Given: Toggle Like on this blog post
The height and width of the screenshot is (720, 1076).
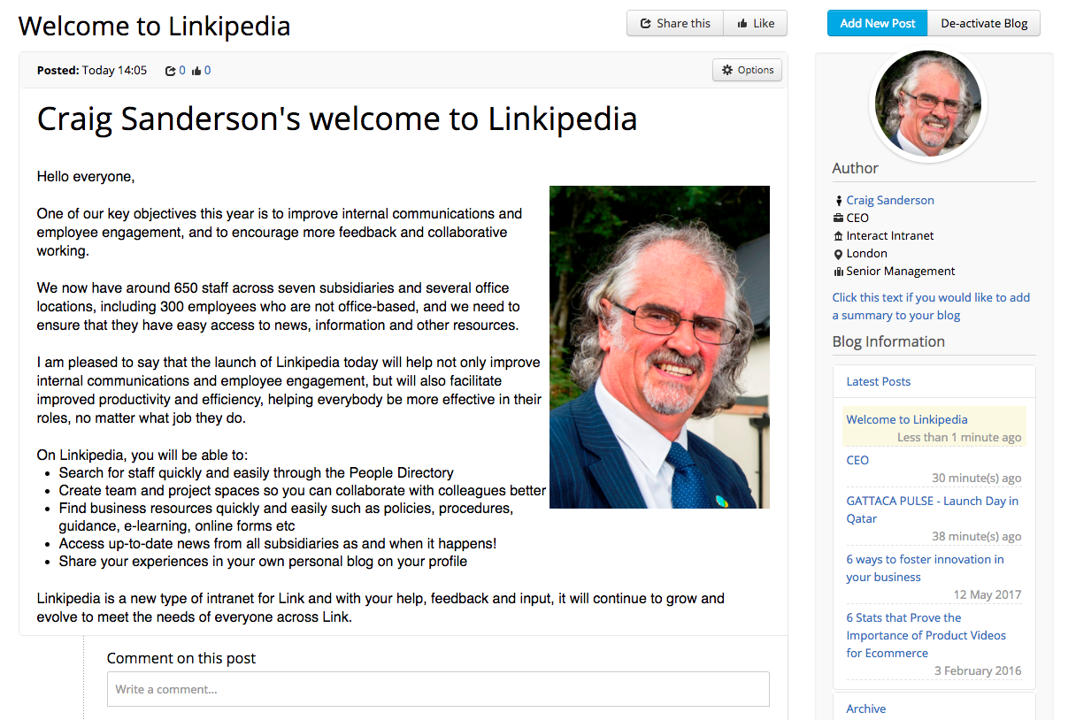Looking at the screenshot, I should (755, 23).
